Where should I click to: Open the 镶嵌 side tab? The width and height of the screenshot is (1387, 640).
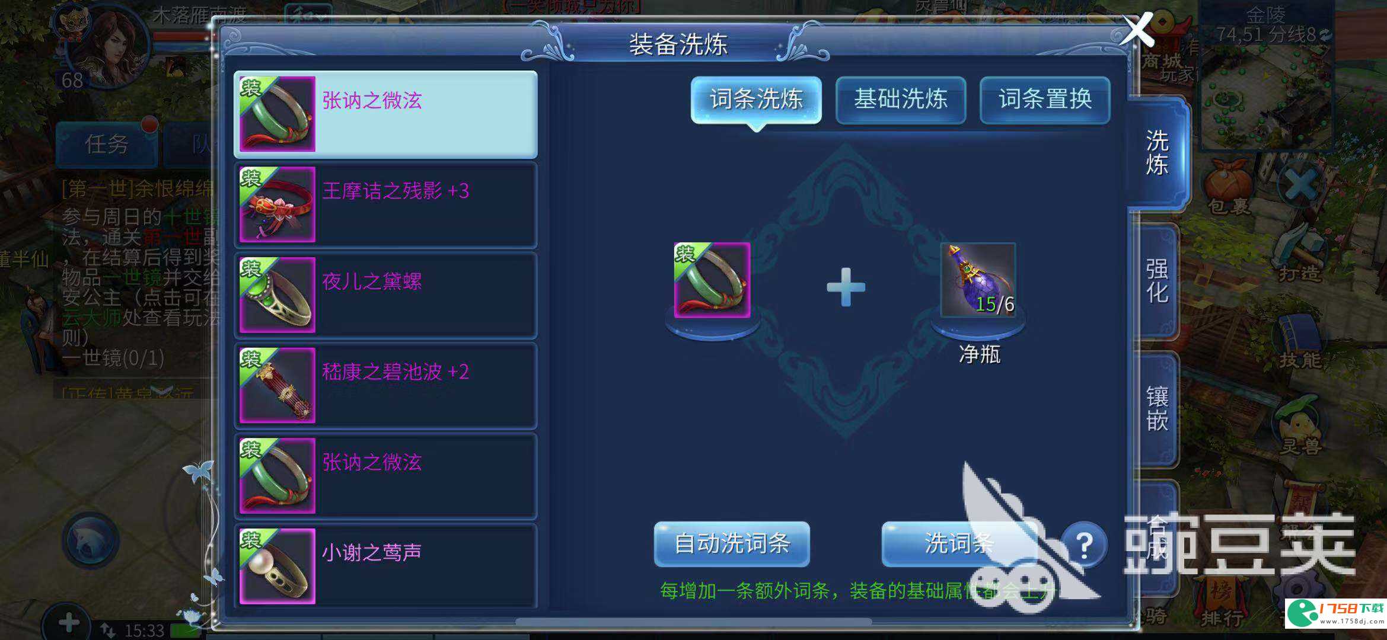(x=1156, y=409)
